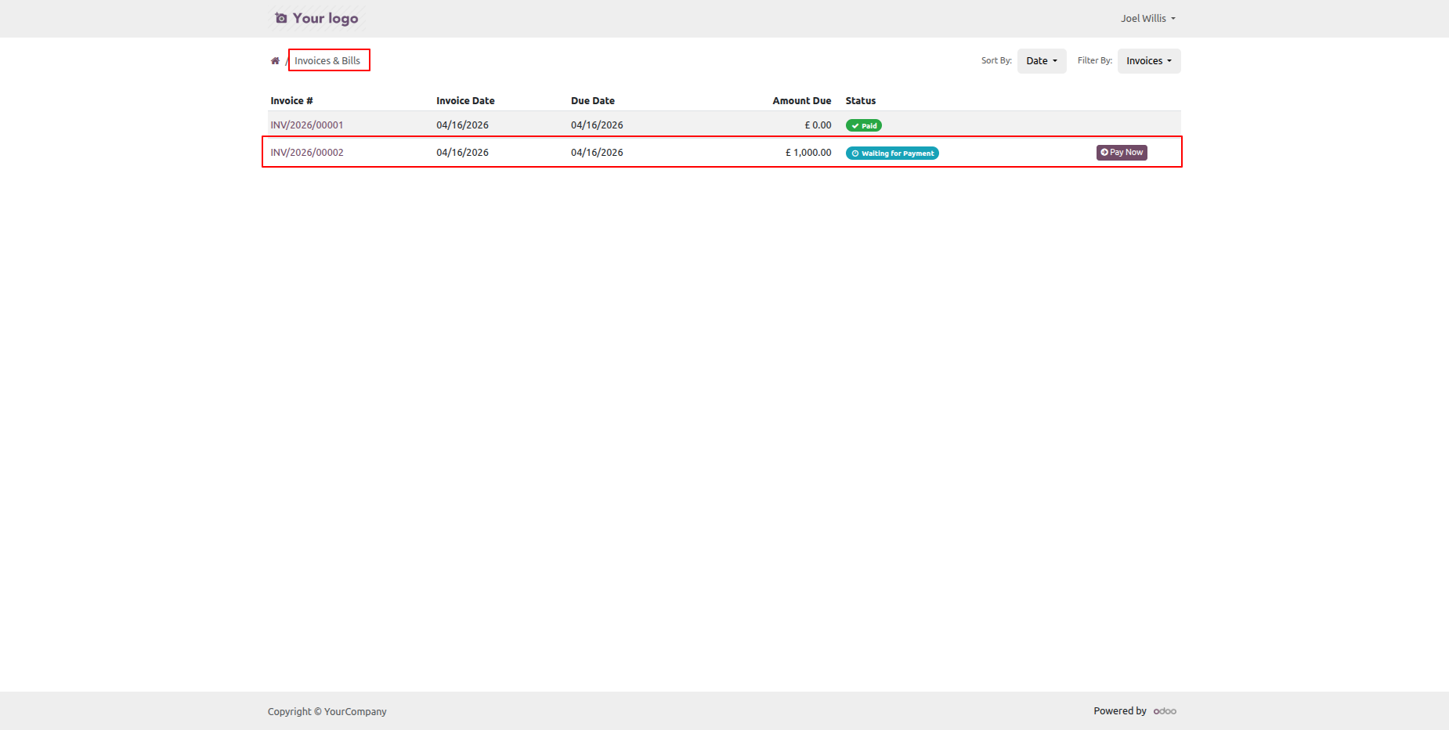Click the Powered by text in footer

[x=1120, y=711]
